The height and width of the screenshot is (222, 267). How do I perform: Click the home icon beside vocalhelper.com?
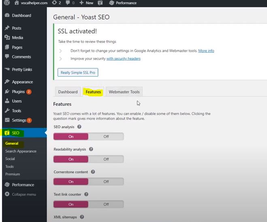click(x=17, y=3)
